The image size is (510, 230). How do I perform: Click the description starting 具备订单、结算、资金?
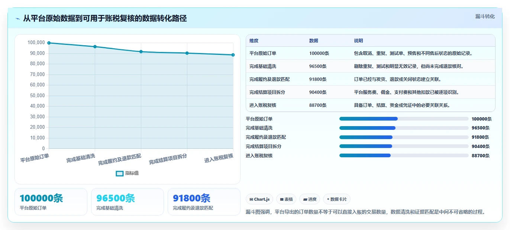pos(402,105)
